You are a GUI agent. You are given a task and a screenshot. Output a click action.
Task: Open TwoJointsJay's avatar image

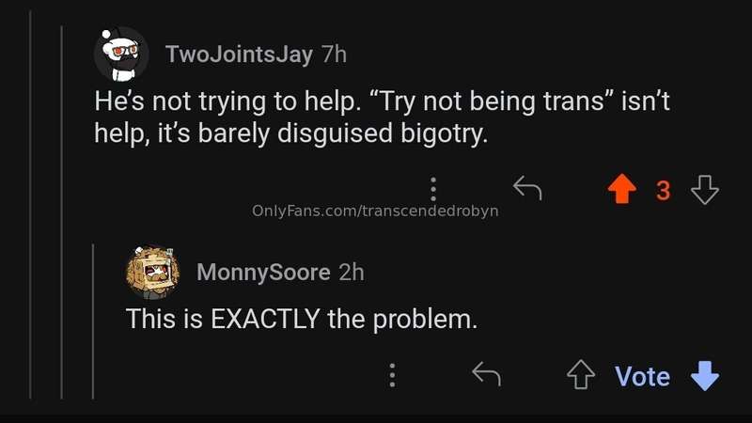pos(122,55)
